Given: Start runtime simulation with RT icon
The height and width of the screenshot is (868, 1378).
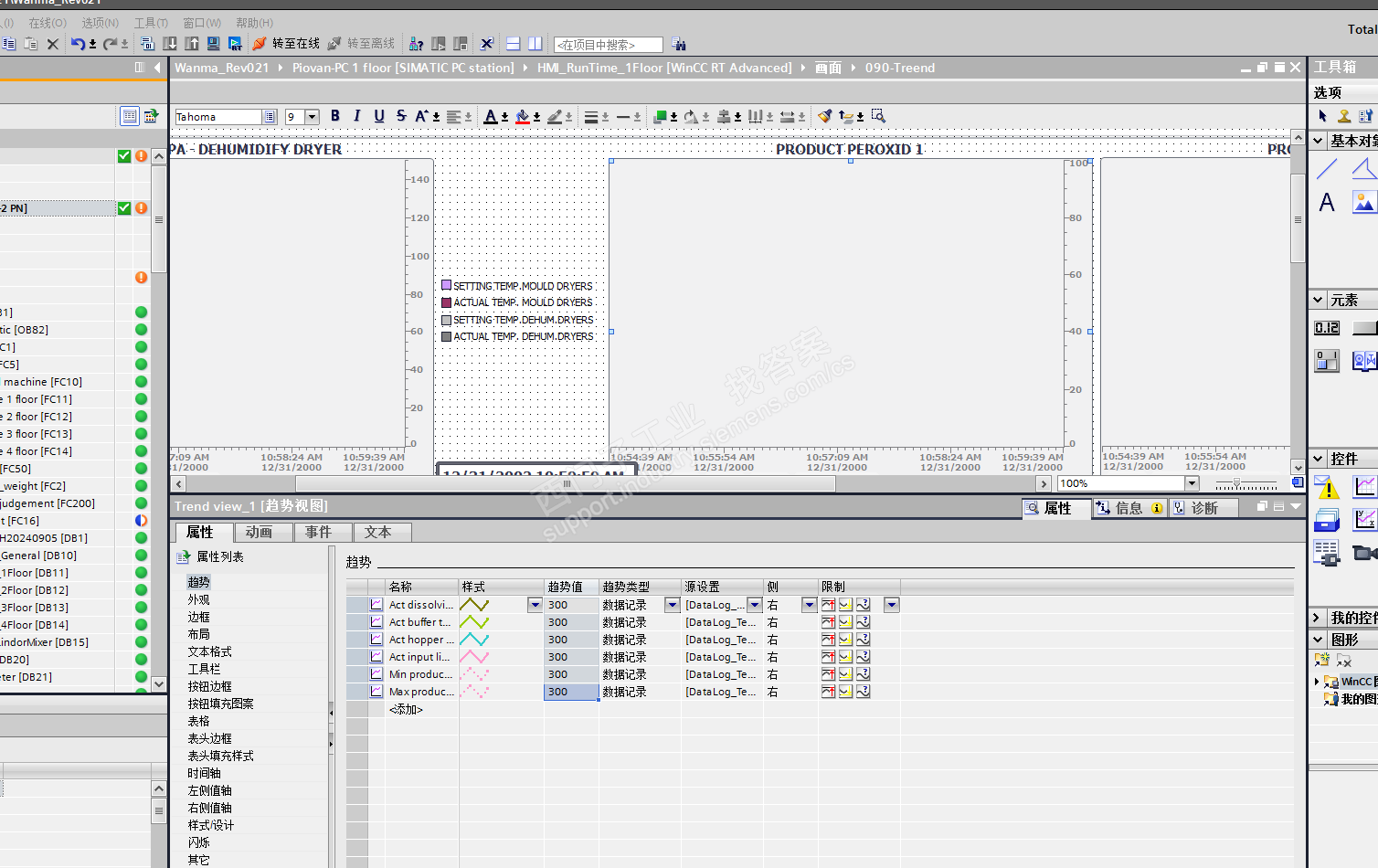Looking at the screenshot, I should (x=236, y=44).
